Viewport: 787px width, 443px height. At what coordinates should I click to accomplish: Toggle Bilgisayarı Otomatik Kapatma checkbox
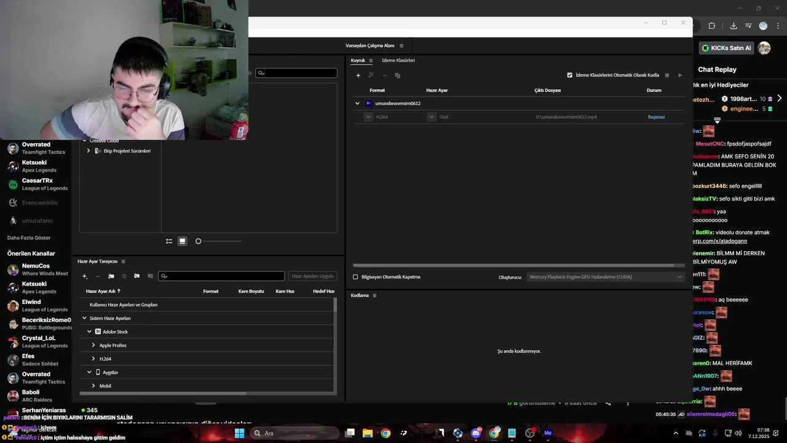point(355,277)
